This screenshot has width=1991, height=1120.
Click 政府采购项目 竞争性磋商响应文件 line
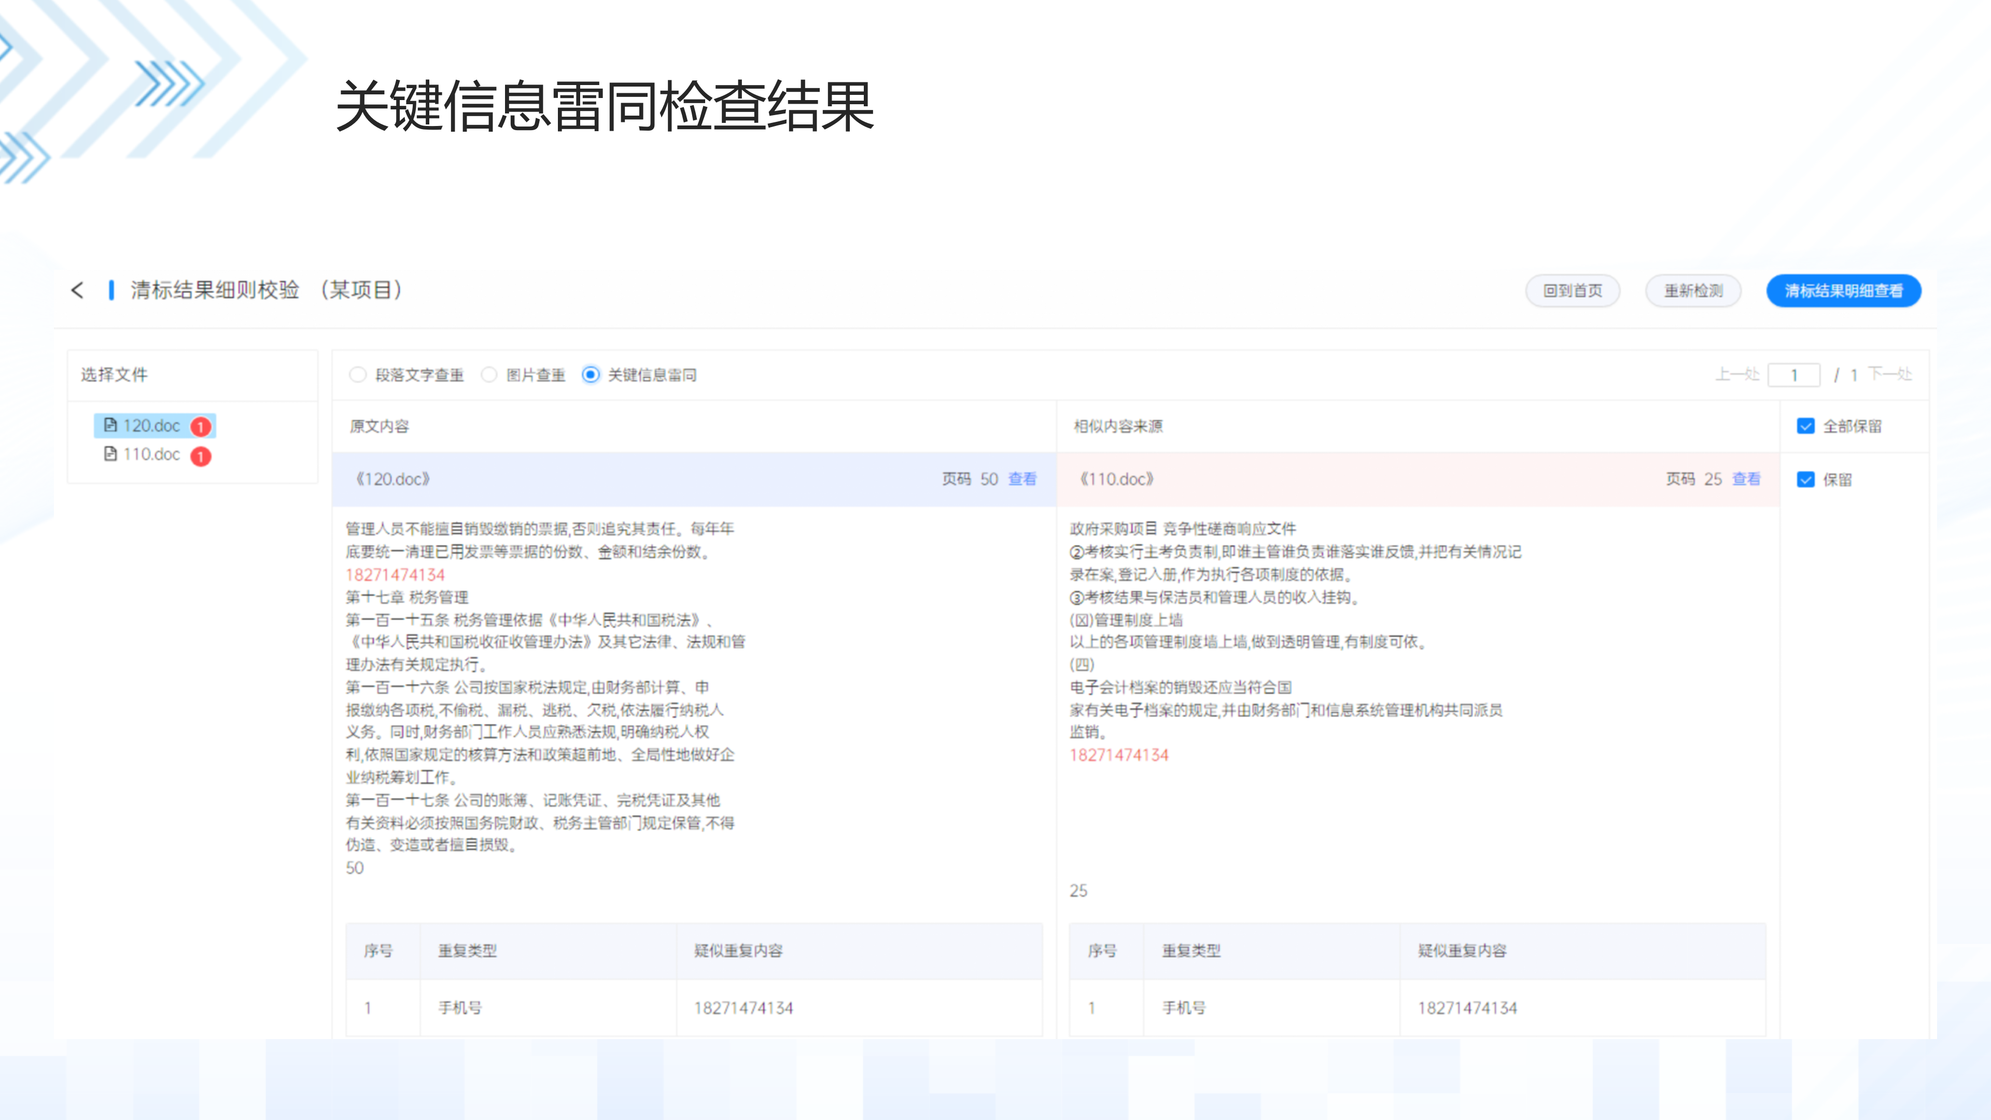click(1183, 529)
